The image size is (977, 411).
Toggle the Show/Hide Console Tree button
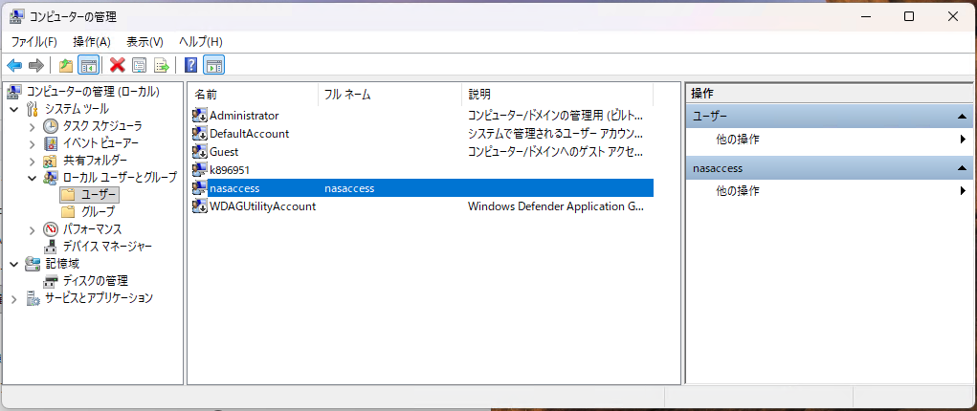(88, 65)
